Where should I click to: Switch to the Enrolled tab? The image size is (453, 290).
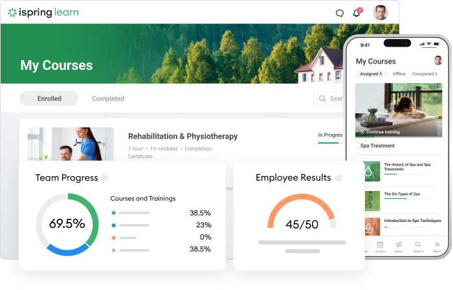[49, 98]
